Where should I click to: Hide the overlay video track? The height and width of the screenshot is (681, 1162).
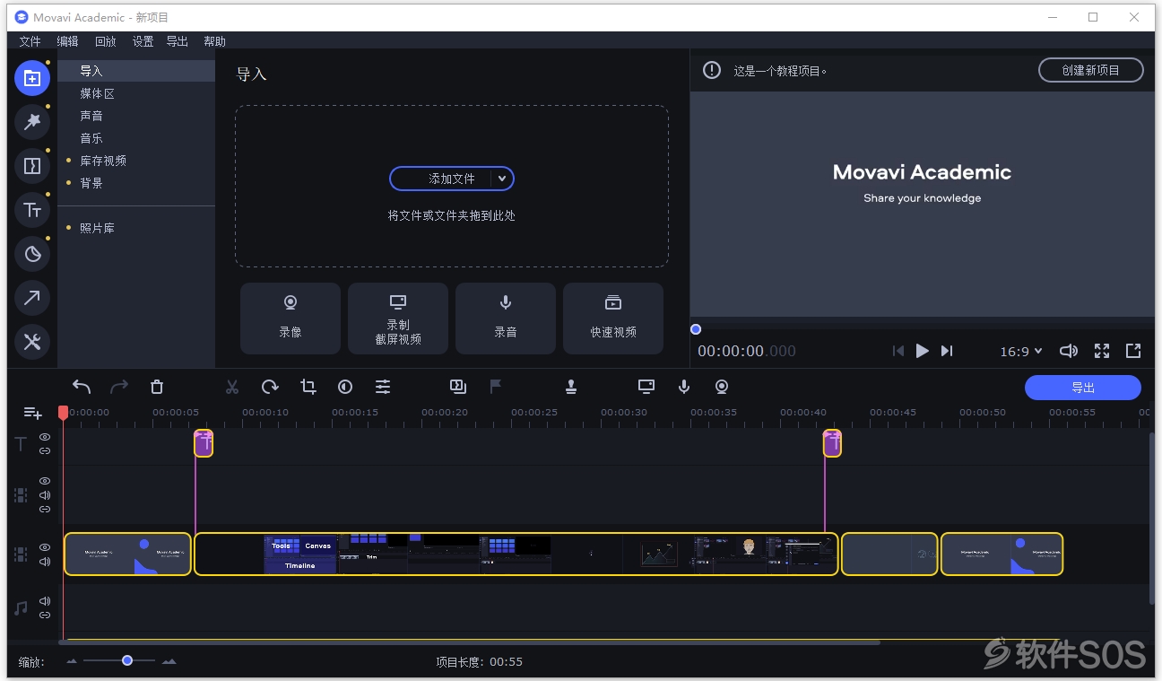click(45, 481)
